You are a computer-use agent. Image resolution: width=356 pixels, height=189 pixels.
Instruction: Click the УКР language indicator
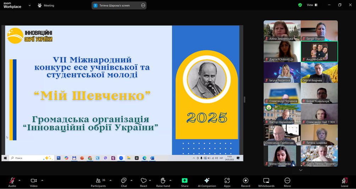(221, 158)
